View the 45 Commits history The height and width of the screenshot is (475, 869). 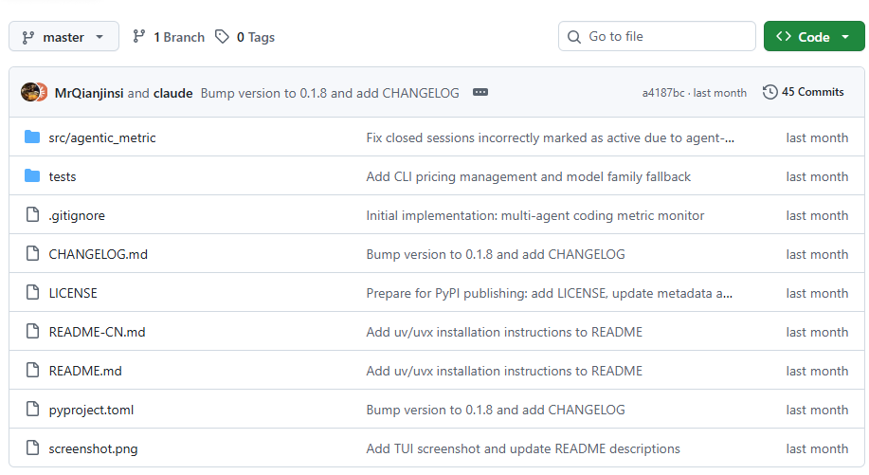pos(804,92)
